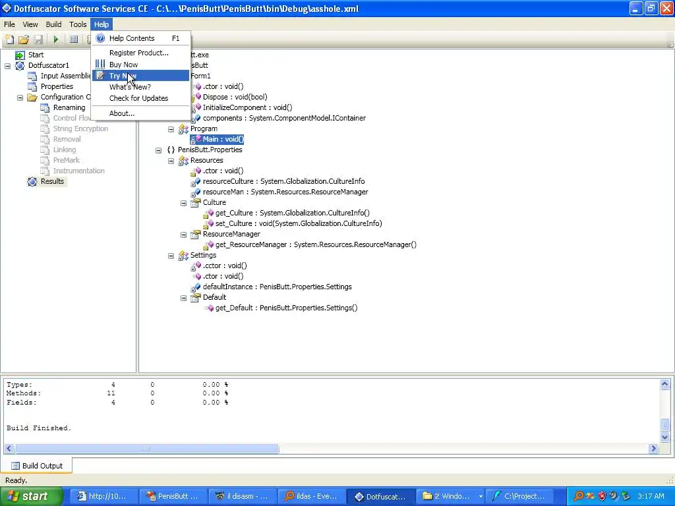Collapse the Dotfuscator1 tree node
Viewport: 675px width, 506px height.
tap(8, 66)
